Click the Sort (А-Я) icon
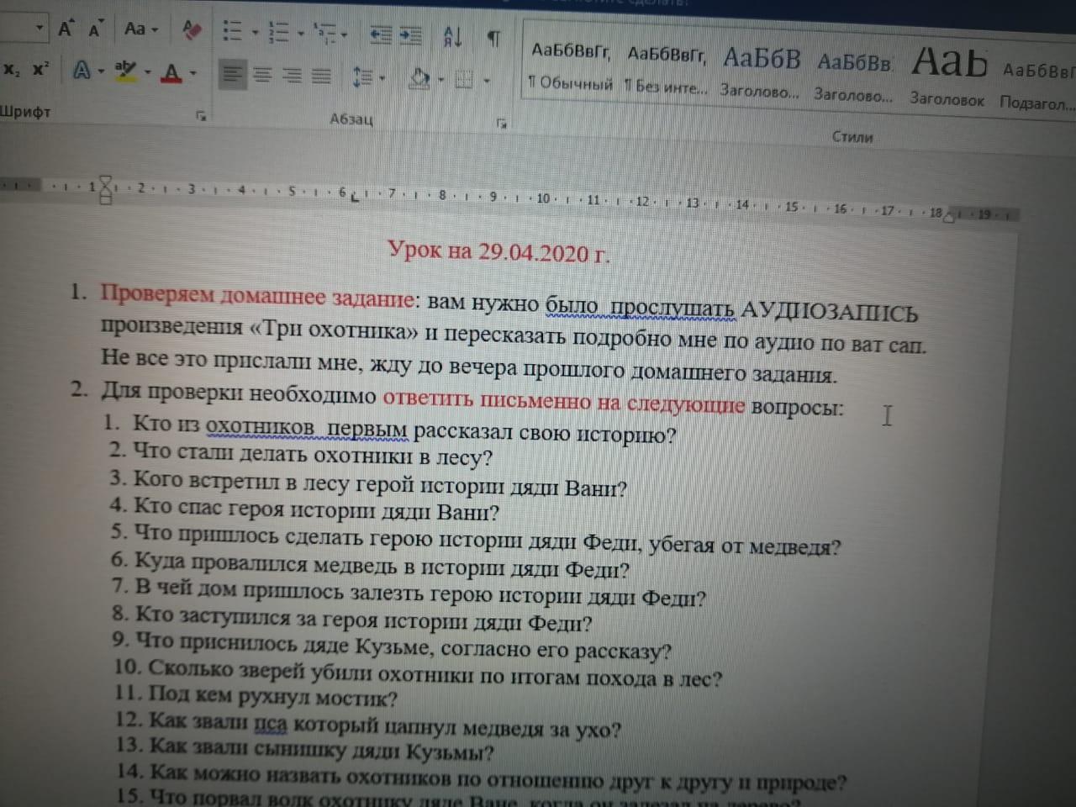 [x=452, y=37]
